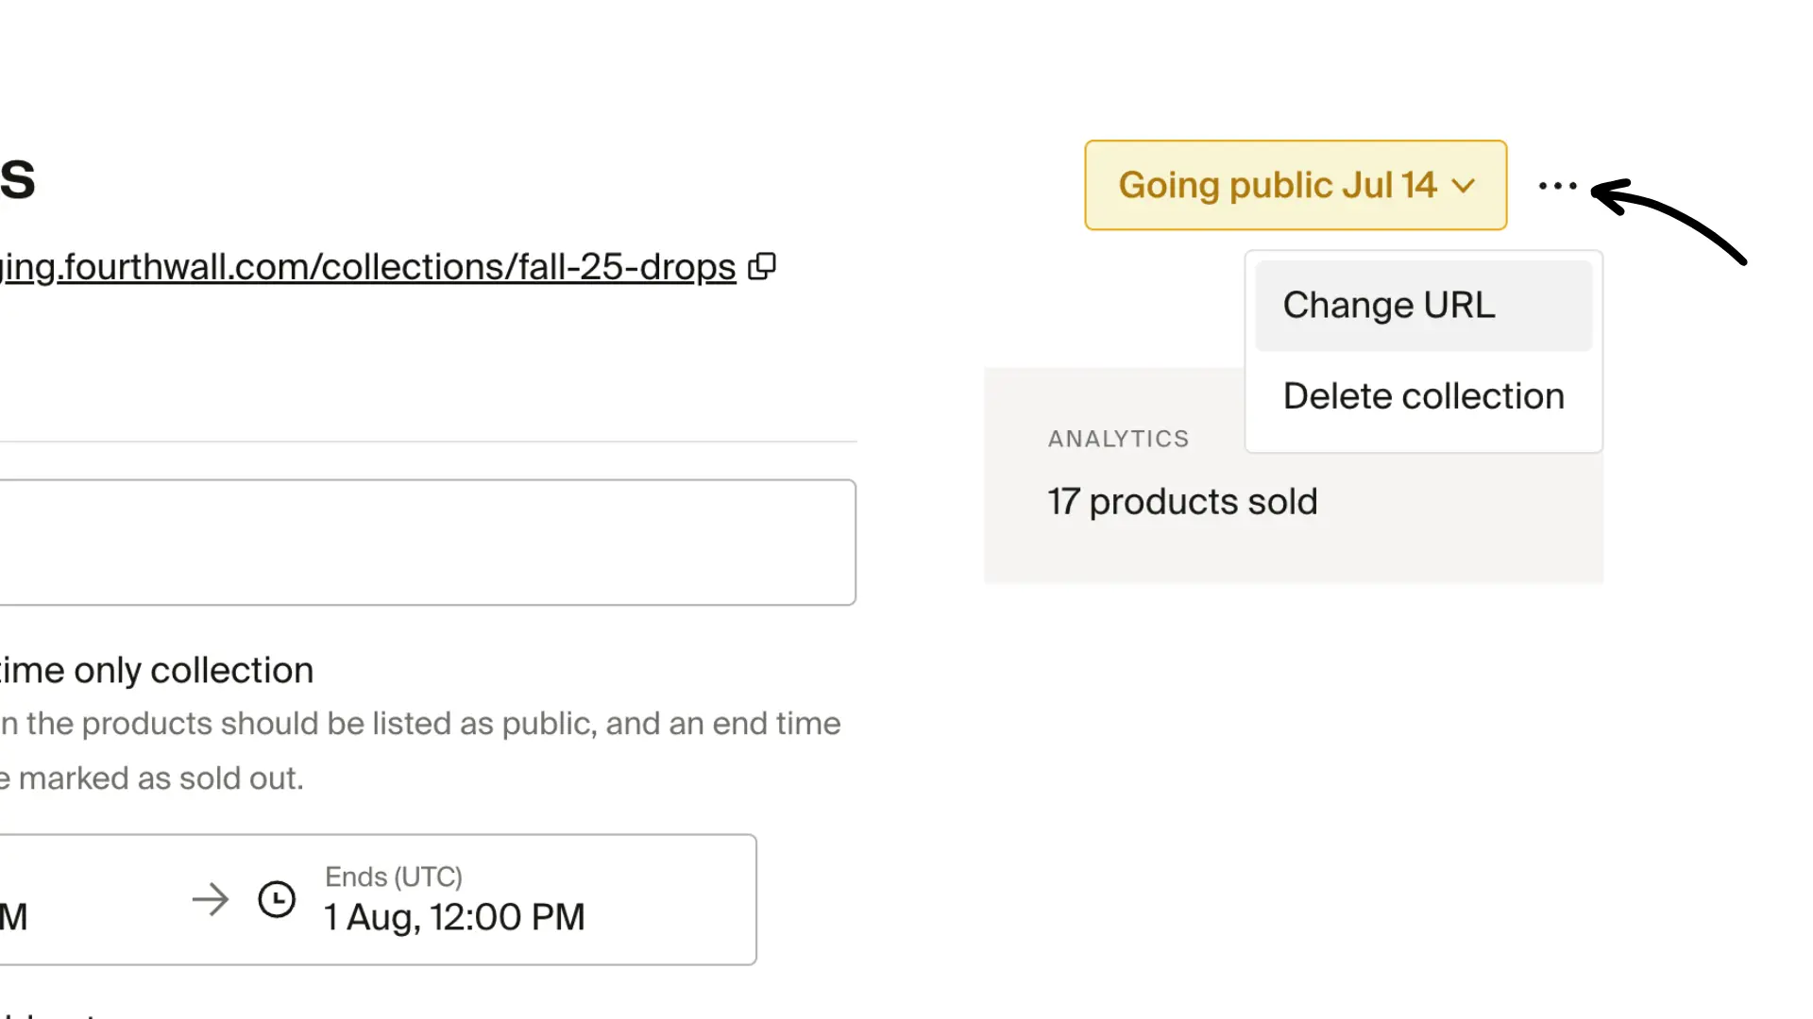The image size is (1813, 1019).
Task: Click the 17 products sold analytics stat
Action: (1181, 501)
